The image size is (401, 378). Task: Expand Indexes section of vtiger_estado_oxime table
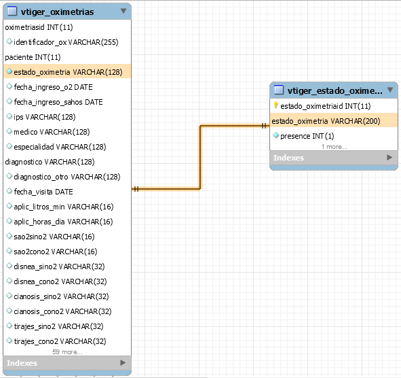pyautogui.click(x=389, y=157)
